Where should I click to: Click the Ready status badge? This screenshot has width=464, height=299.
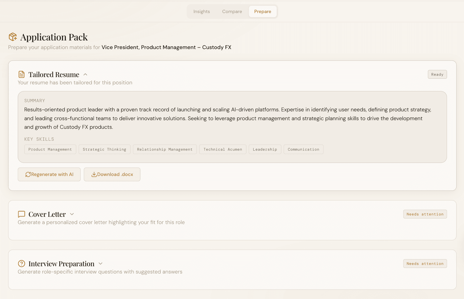(437, 74)
